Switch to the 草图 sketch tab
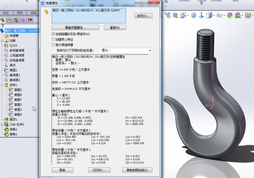This screenshot has height=178, width=254. click(20, 13)
